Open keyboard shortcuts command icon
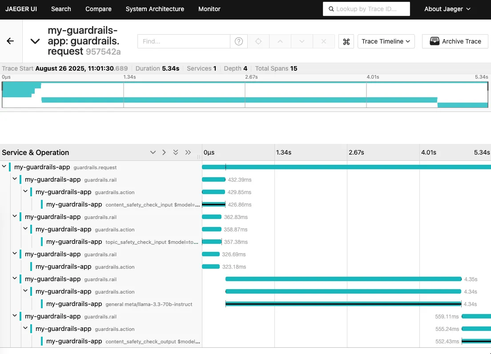Screen dimensions: 491x354 [346, 41]
